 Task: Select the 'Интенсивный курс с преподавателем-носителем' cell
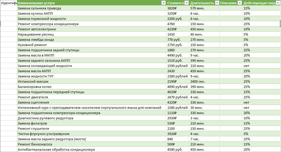[x=92, y=108]
